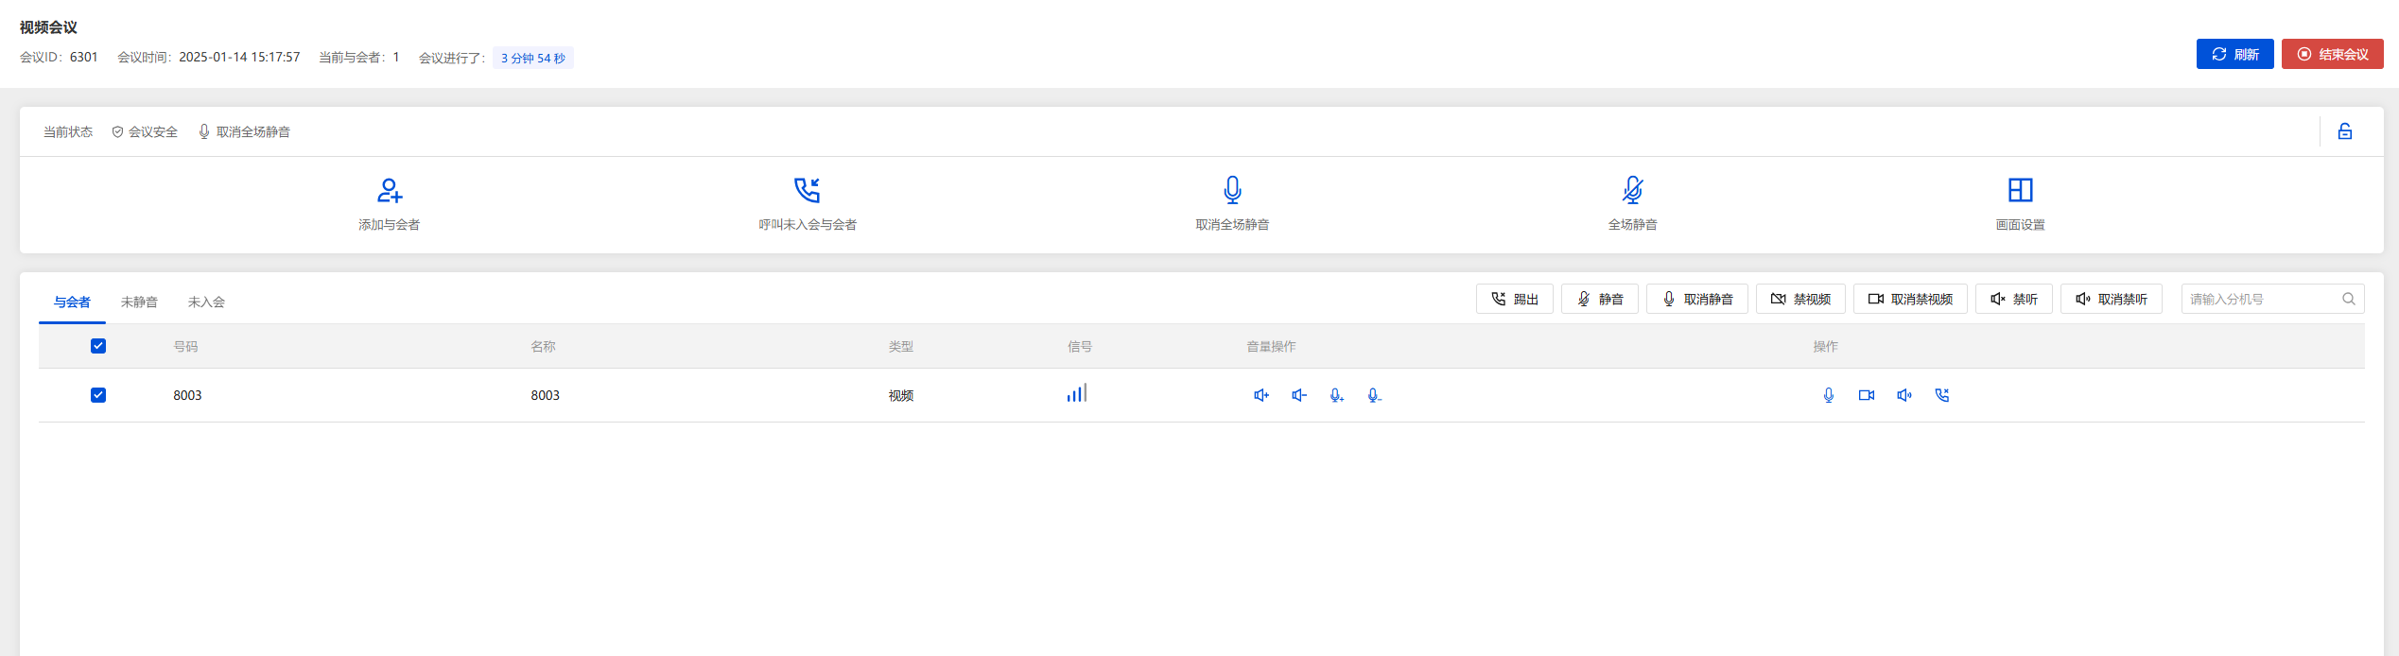Decrease microphone volume for participant 8003
2399x656 pixels.
pos(1374,395)
